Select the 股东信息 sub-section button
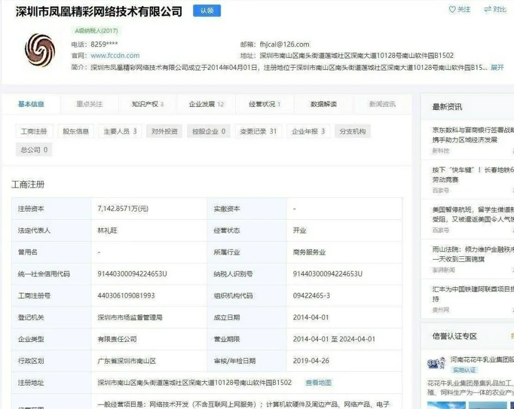514x409 pixels. [76, 131]
